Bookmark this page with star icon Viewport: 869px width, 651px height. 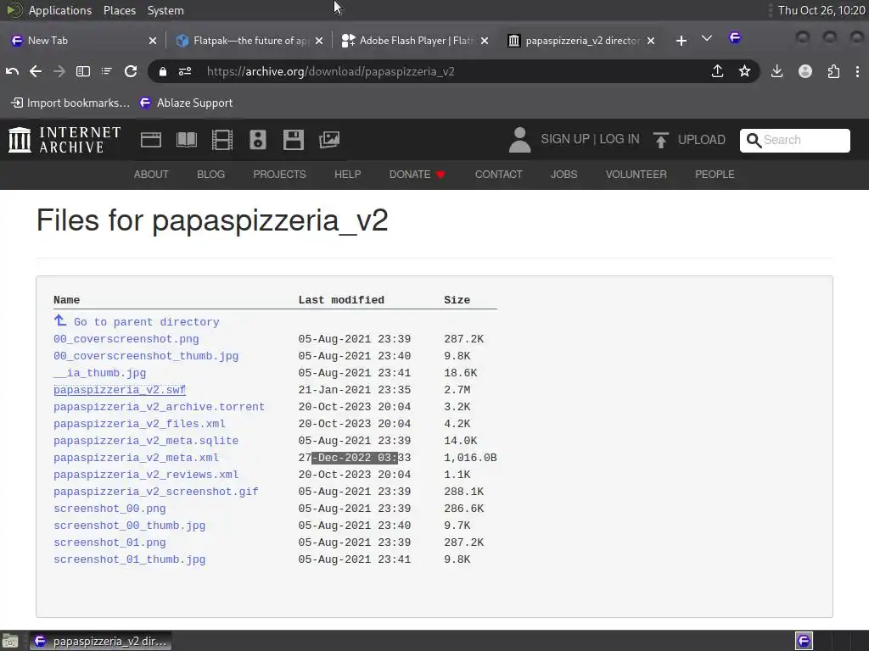click(x=745, y=71)
